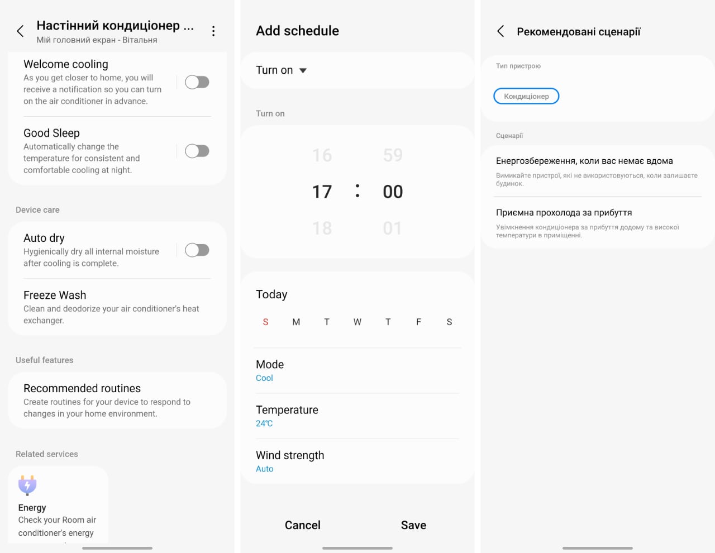Expand the Turn on dropdown arrow
This screenshot has width=715, height=553.
(x=303, y=70)
